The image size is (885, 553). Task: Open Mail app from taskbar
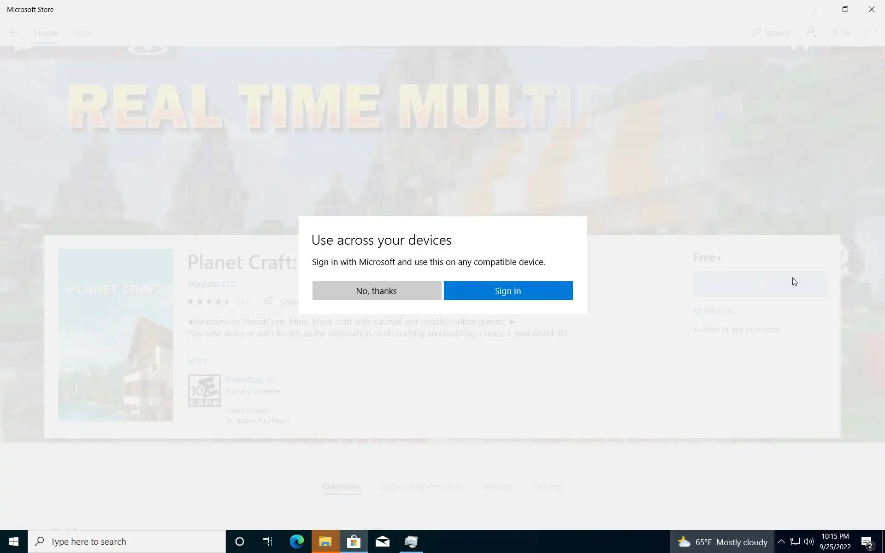tap(382, 541)
